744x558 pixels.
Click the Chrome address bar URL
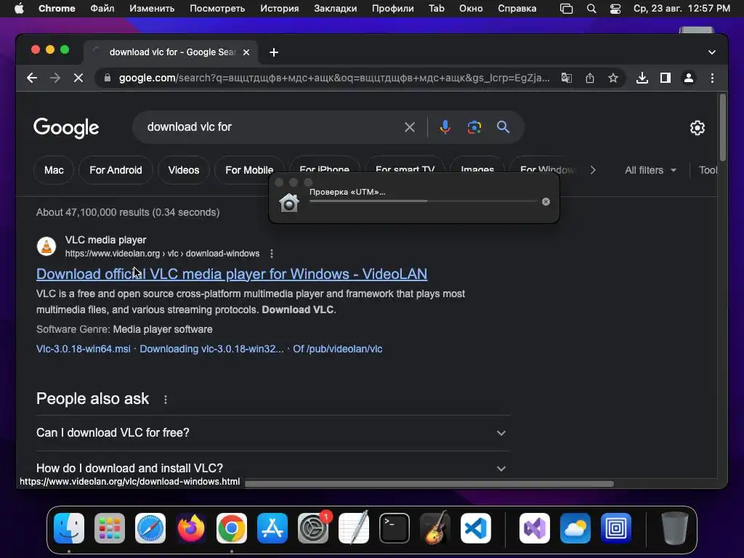(x=334, y=78)
